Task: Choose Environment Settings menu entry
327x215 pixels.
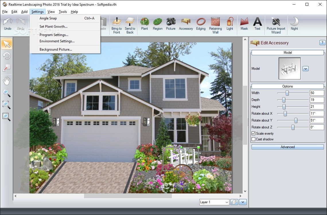Action: [x=65, y=41]
